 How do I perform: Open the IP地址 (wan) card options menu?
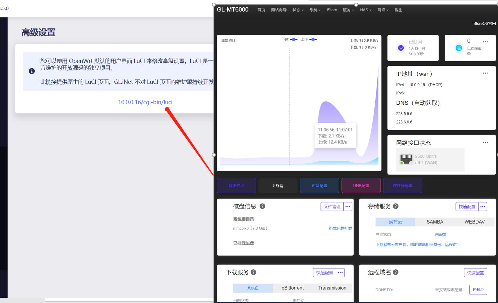(x=485, y=73)
